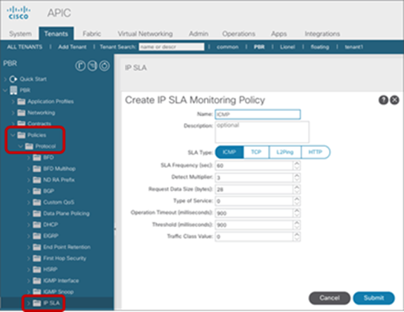This screenshot has width=404, height=312.
Task: Open the Virtual Networking tab
Action: point(145,34)
